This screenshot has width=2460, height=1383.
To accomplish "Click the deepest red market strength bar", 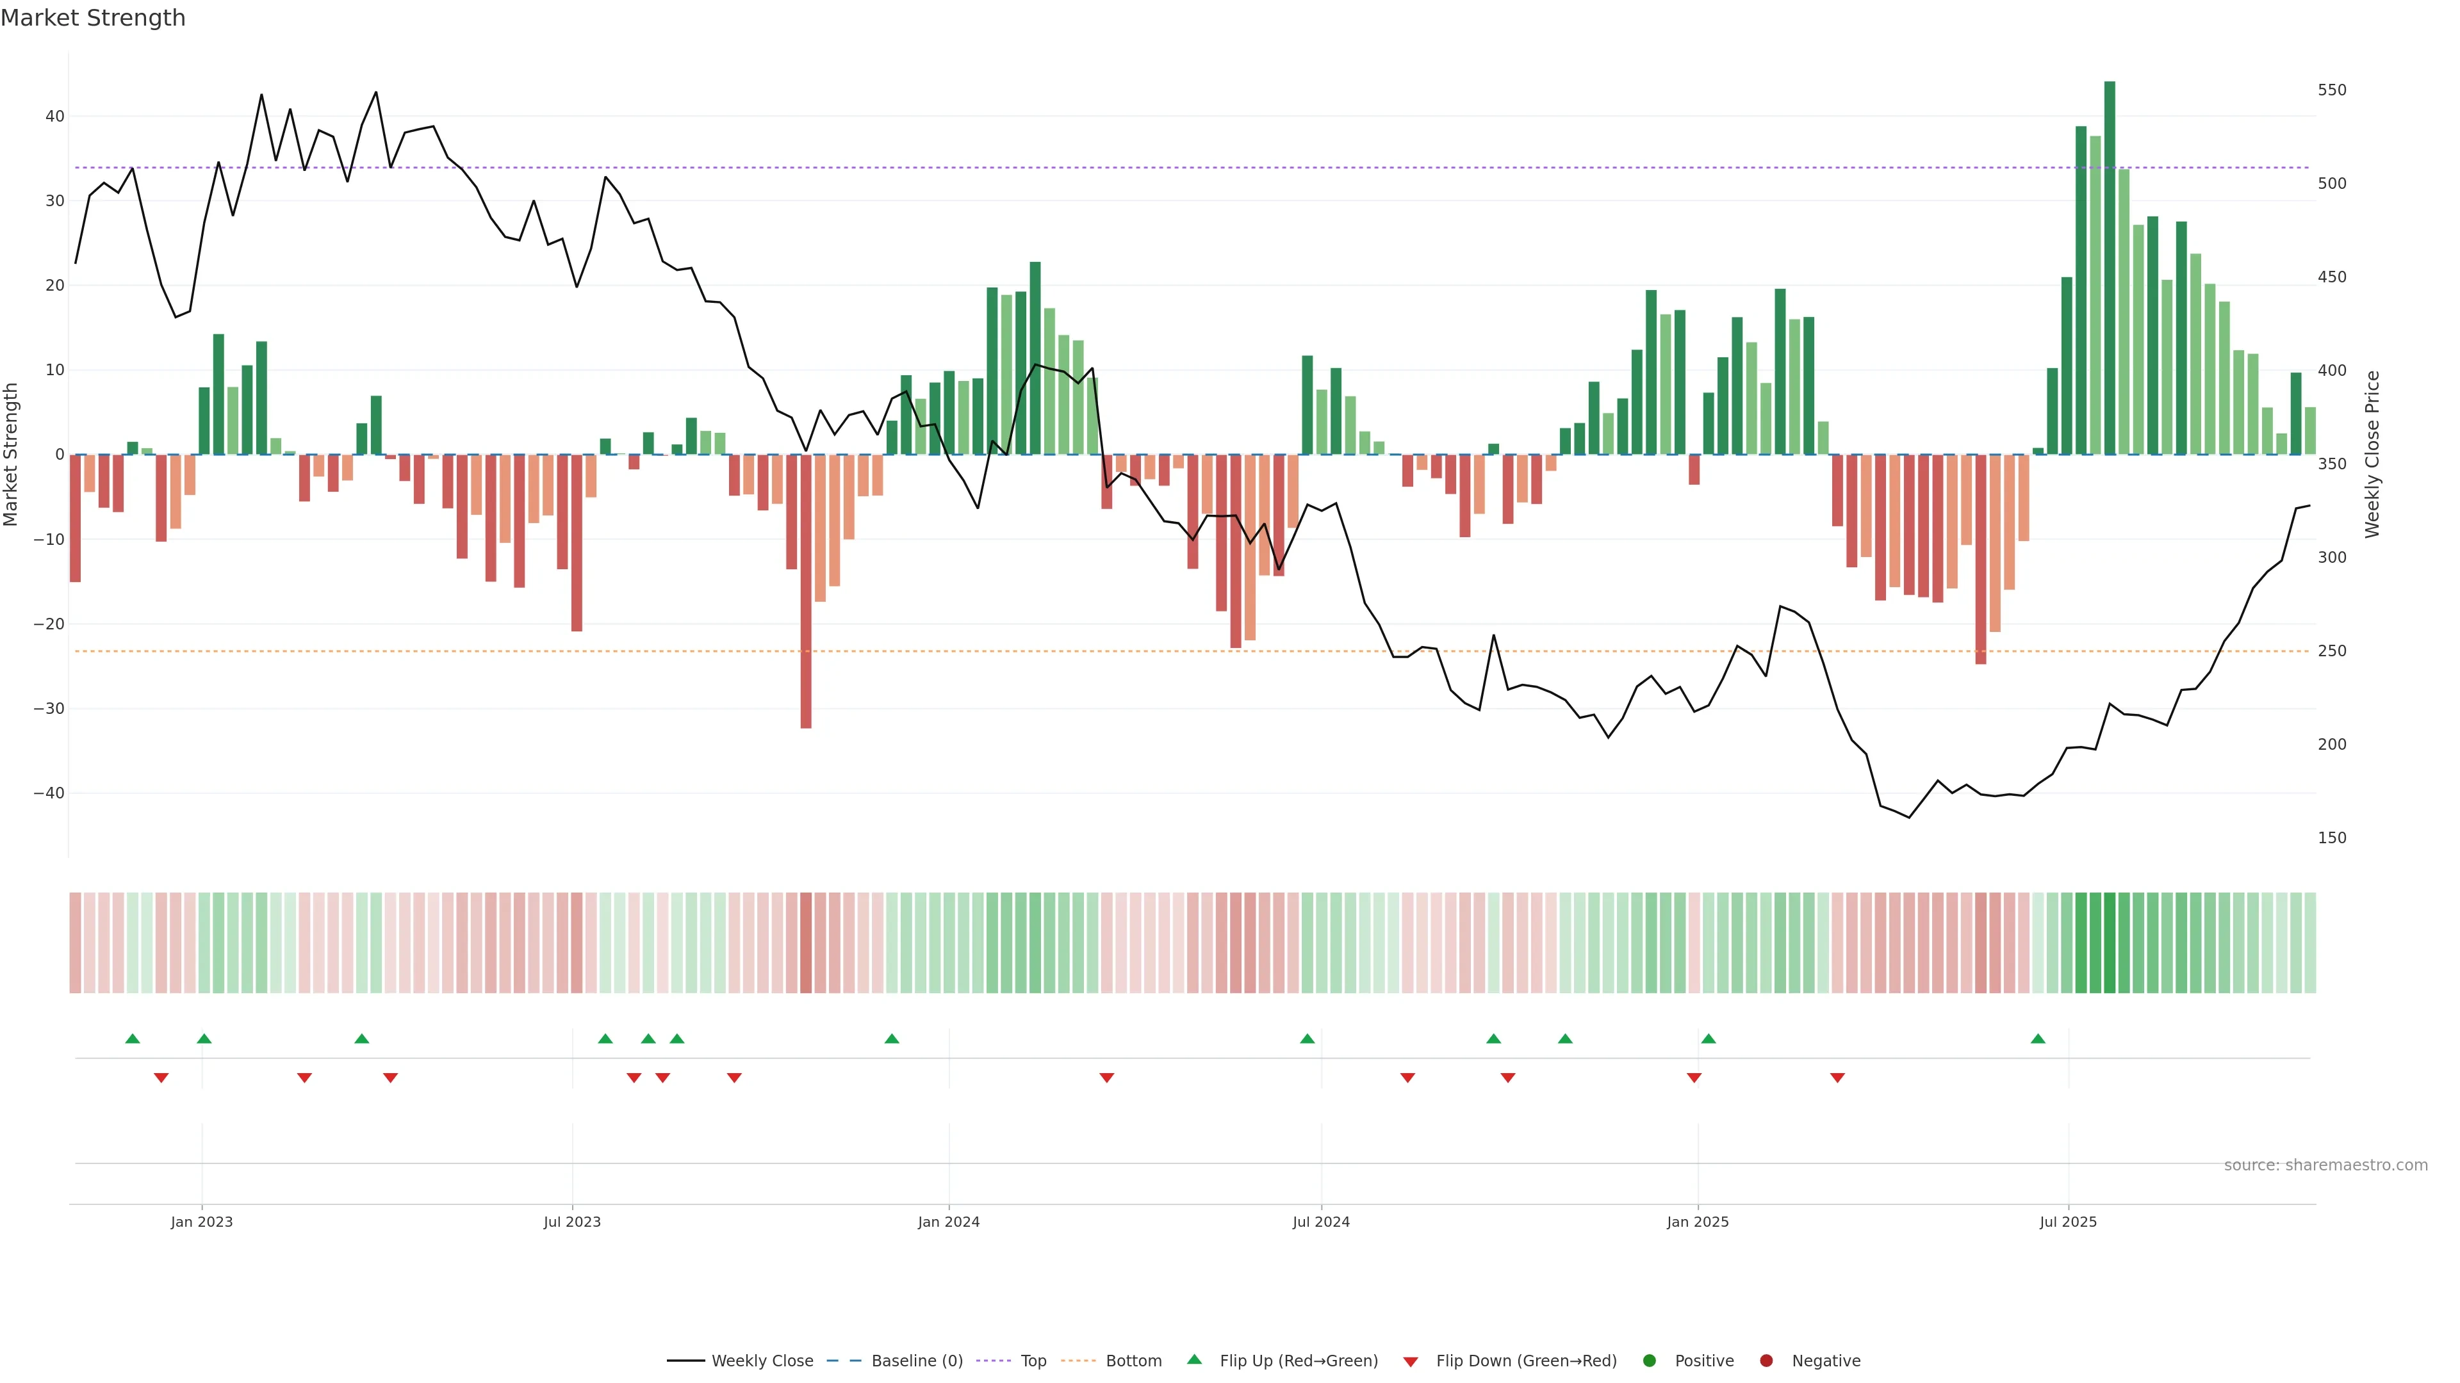I will [806, 592].
